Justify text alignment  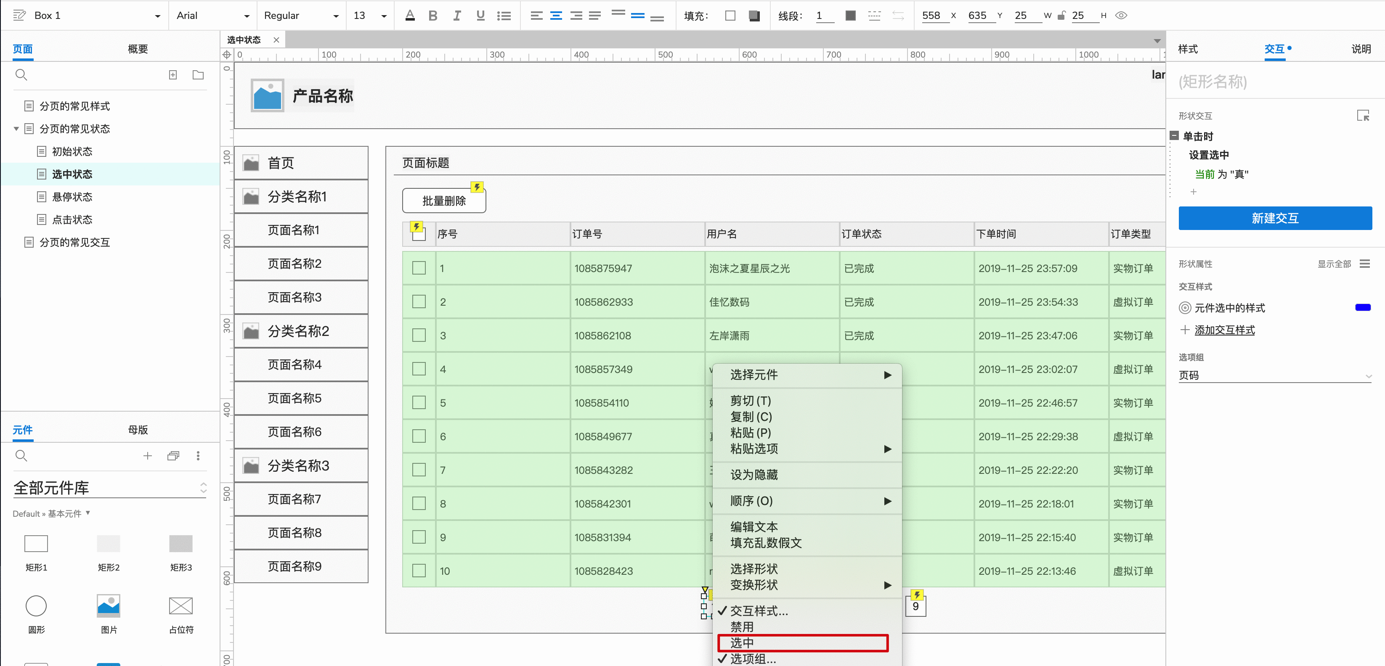[x=594, y=16]
